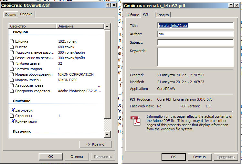Viewport: 242px width, 164px height.
Task: Click the icon beside Модель камеры row
Action: 12,80
